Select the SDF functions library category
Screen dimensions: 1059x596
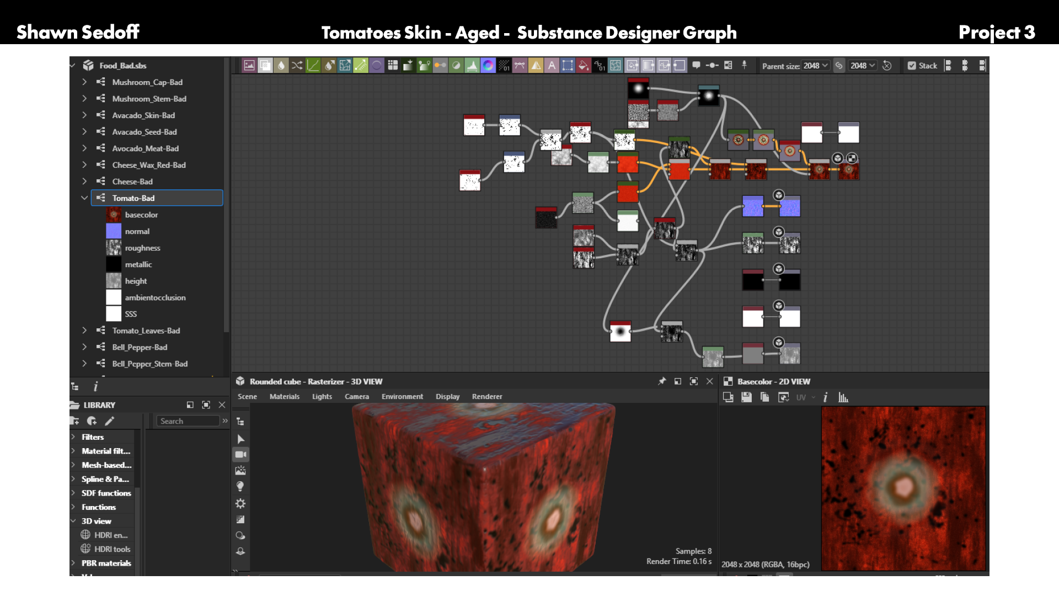tap(106, 493)
